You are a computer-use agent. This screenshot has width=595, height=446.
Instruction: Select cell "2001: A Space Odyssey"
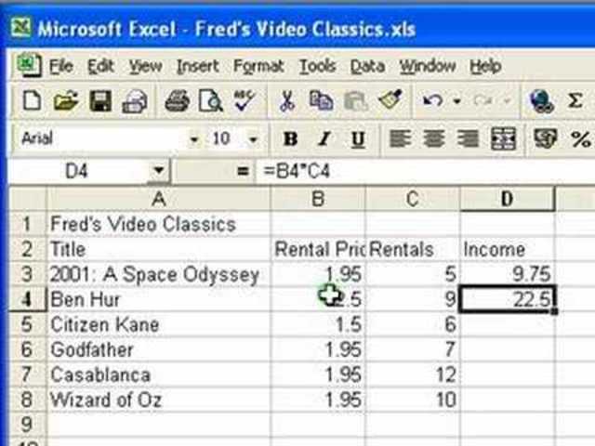point(159,274)
